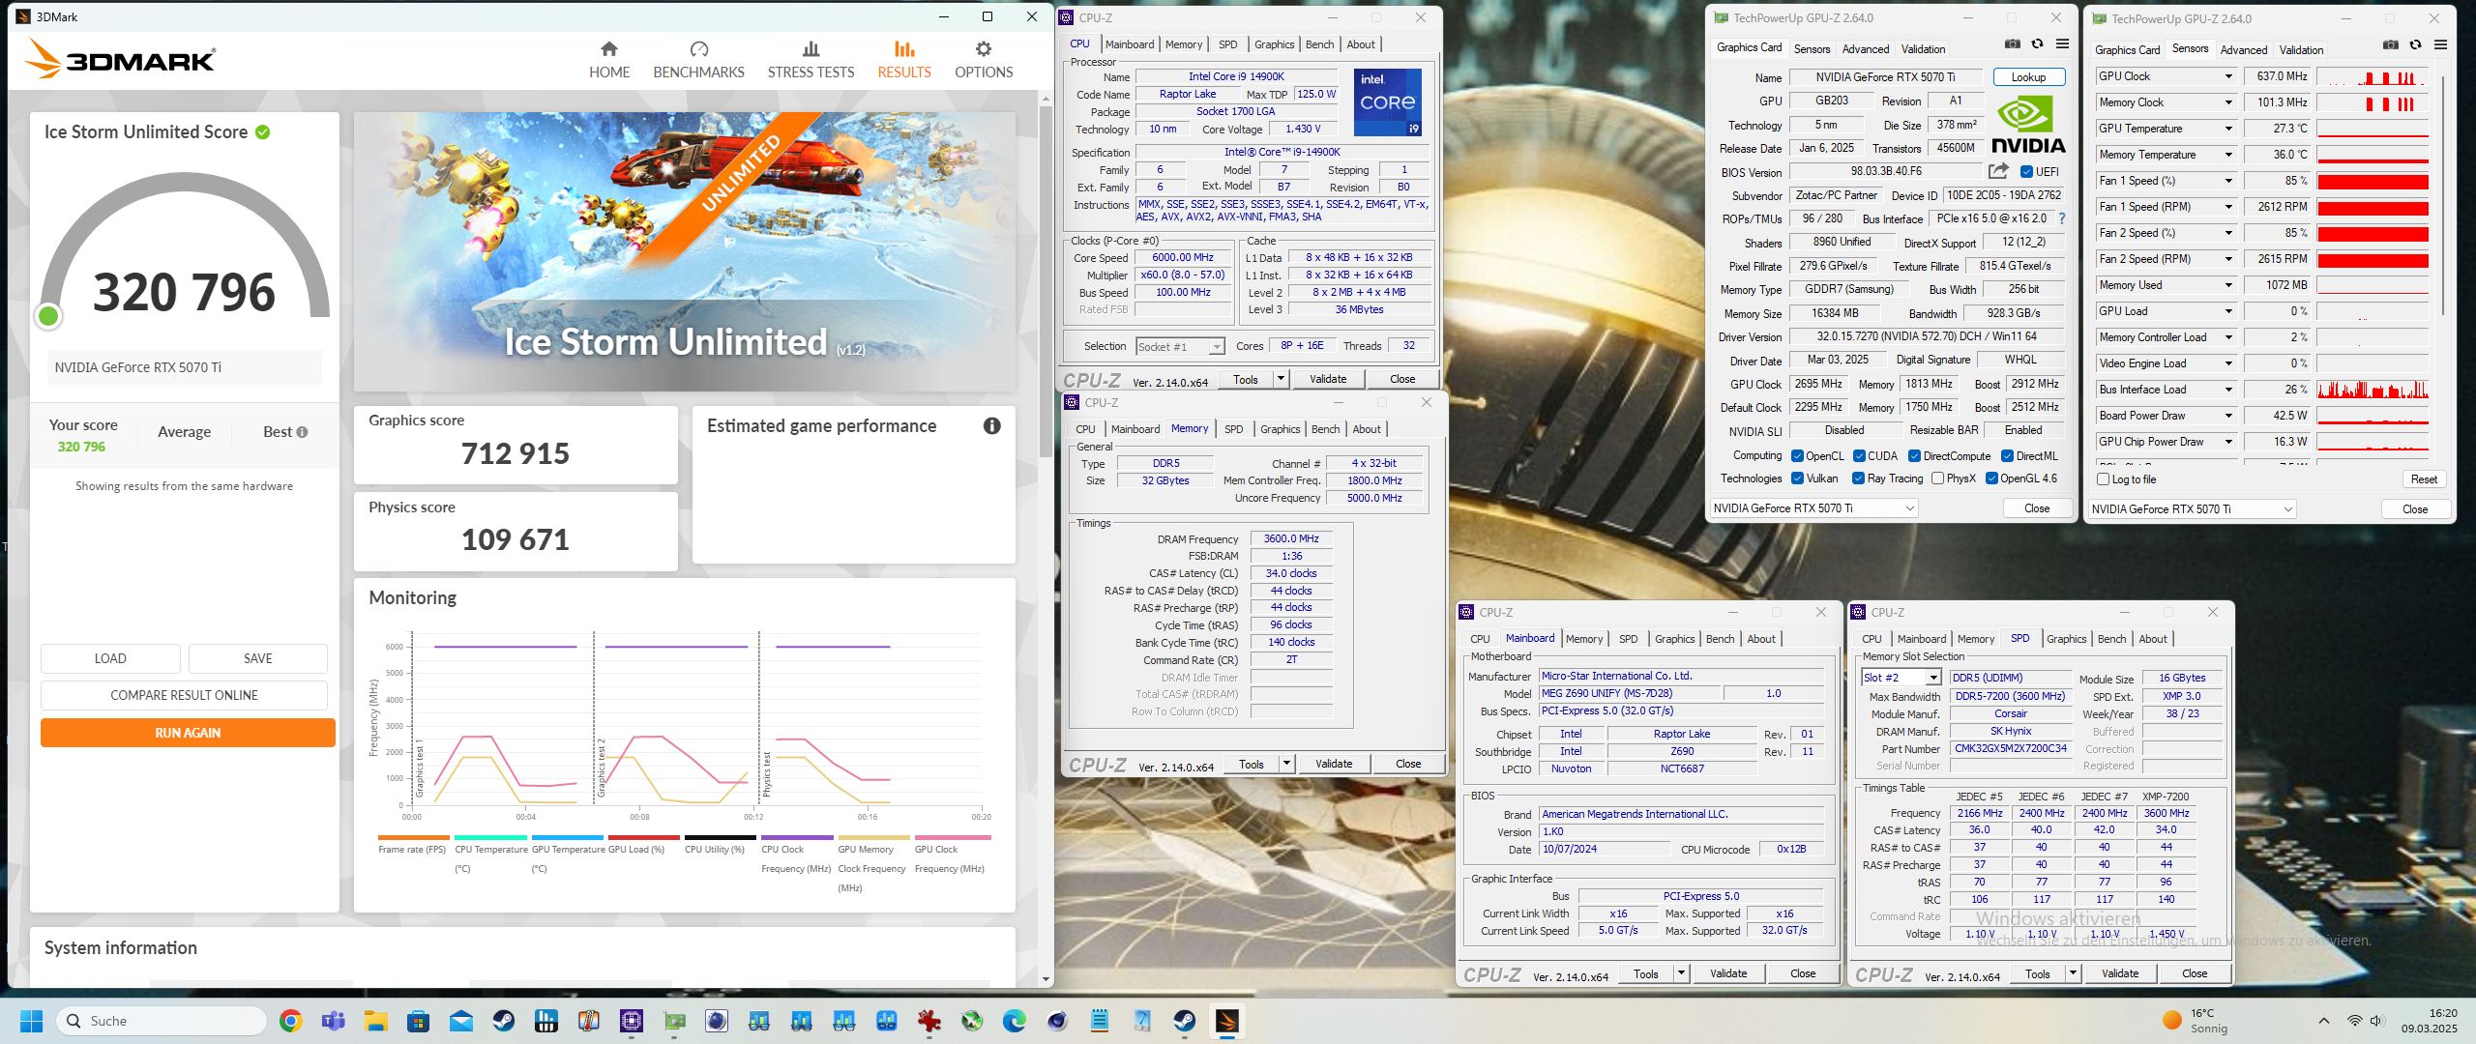Open the GPU Clock sensor dropdown
This screenshot has height=1044, width=2476.
point(2228,76)
